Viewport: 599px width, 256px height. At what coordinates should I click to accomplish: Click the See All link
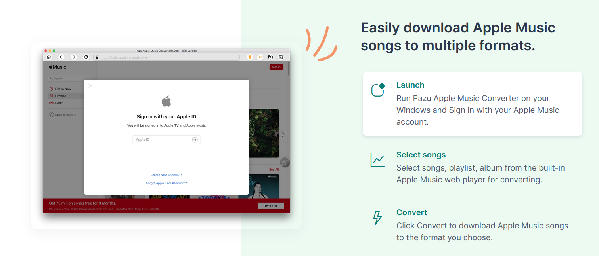[x=274, y=170]
